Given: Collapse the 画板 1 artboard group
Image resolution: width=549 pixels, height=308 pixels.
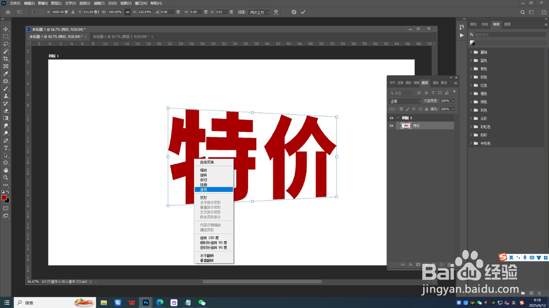Looking at the screenshot, I should point(398,118).
